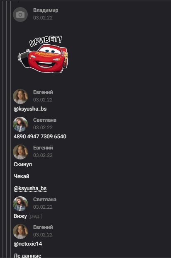Click the Вижу message text
This screenshot has height=258, width=171.
20,216
